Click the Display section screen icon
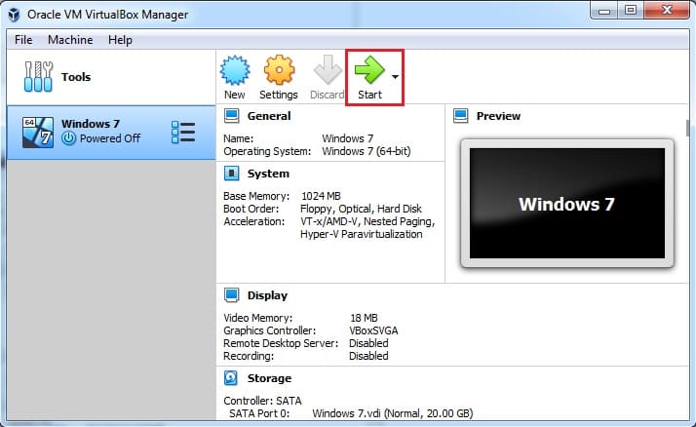 coord(231,295)
